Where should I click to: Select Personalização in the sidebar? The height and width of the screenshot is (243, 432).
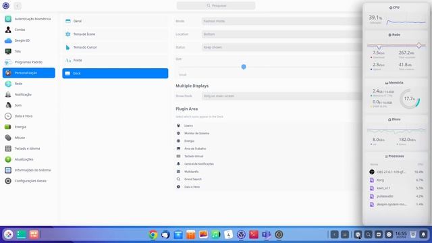(x=28, y=73)
